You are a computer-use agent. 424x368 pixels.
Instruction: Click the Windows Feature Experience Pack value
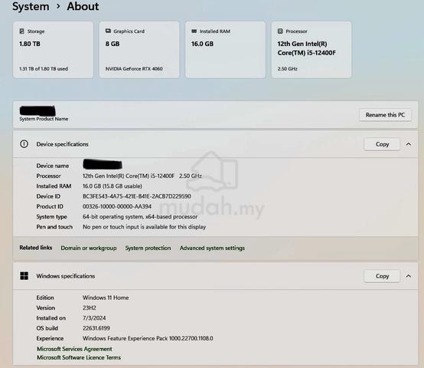(148, 339)
